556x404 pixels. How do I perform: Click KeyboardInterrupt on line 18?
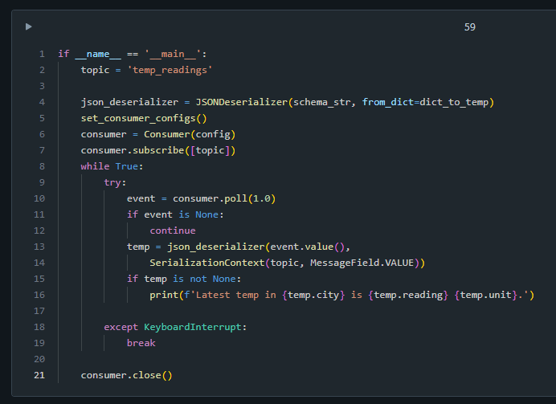[x=193, y=327]
